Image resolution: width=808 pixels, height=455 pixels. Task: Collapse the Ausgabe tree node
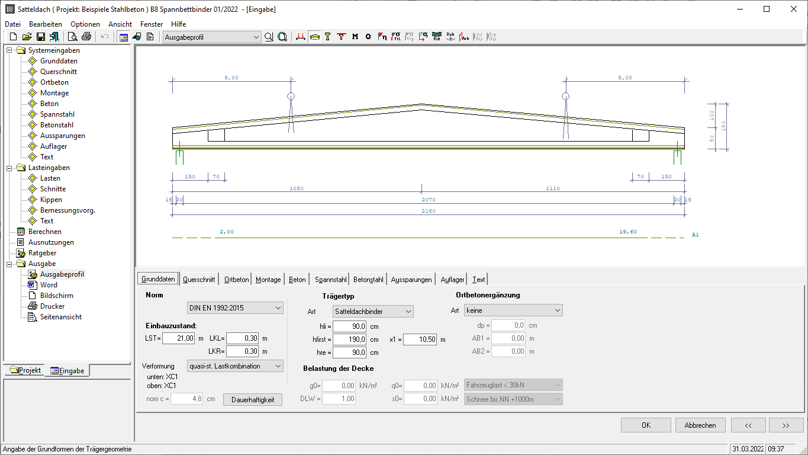coord(9,264)
